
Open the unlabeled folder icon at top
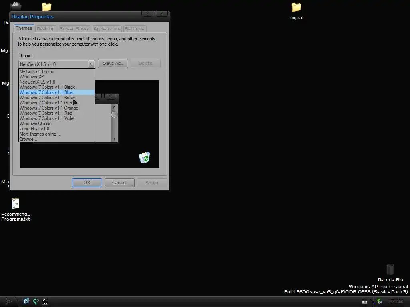[46, 6]
